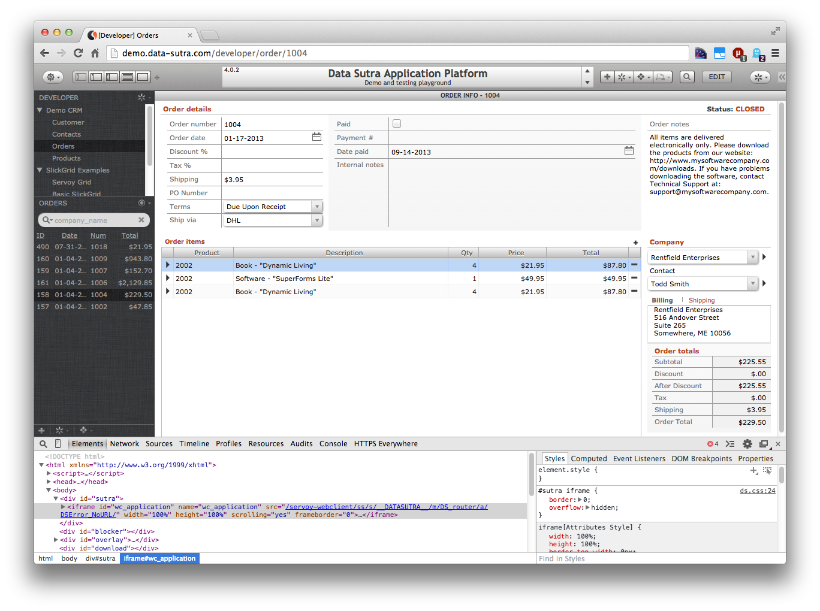Collapse the Demo CRM tree node
The image size is (820, 611).
tap(40, 110)
